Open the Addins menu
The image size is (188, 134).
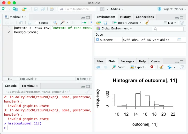click(117, 9)
